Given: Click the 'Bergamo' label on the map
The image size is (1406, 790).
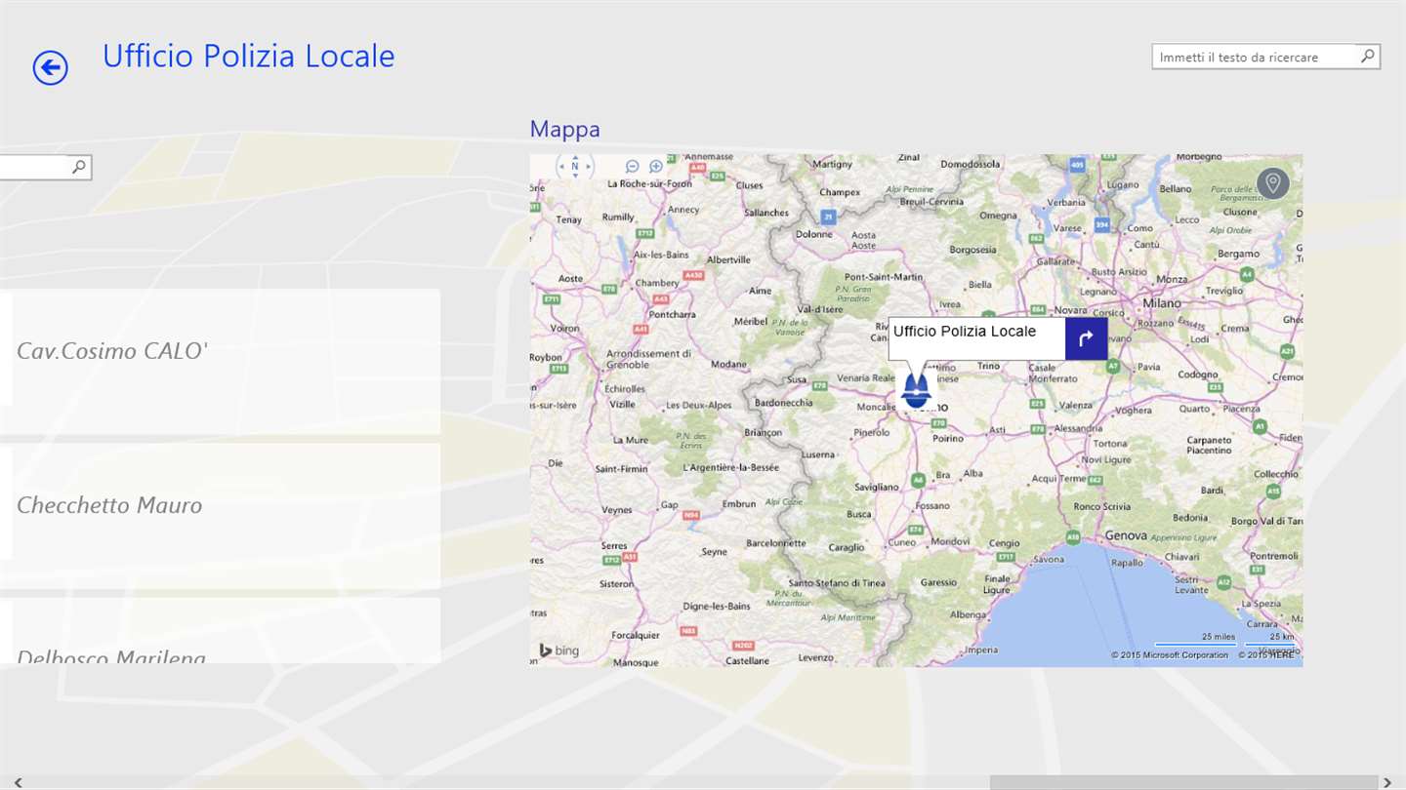Looking at the screenshot, I should pyautogui.click(x=1238, y=254).
